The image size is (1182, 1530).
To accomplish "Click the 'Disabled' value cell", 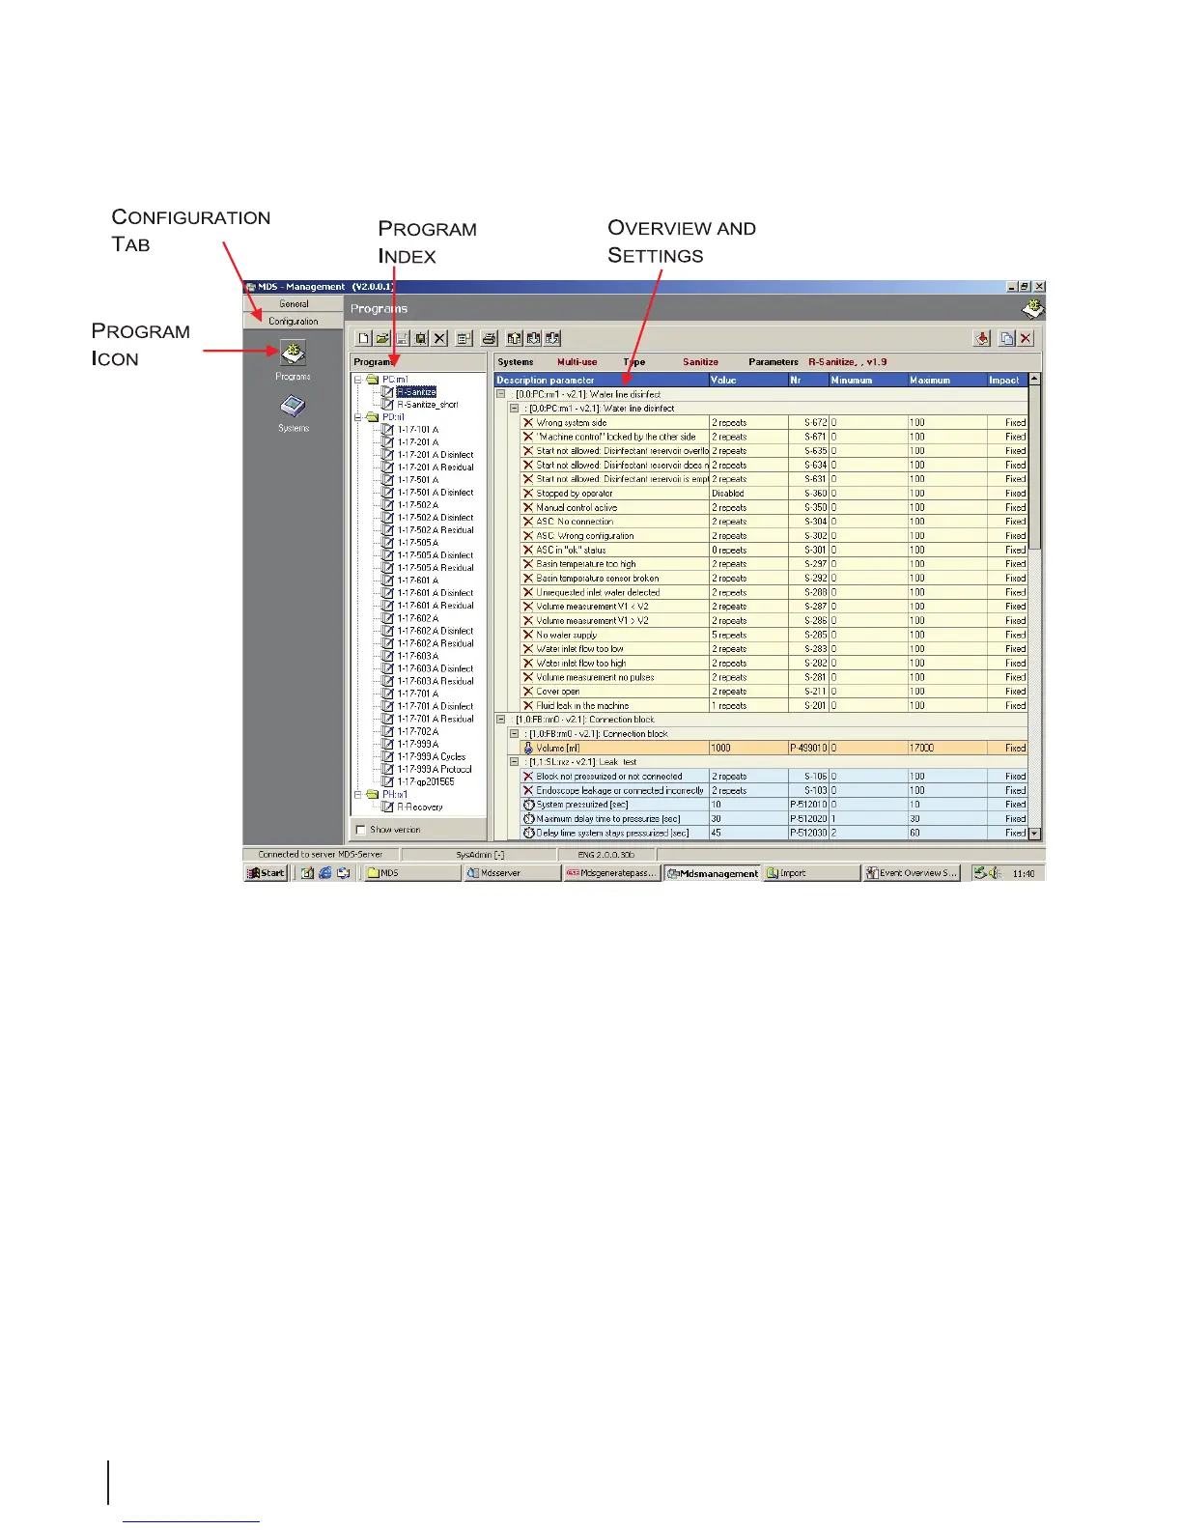I will (x=748, y=494).
